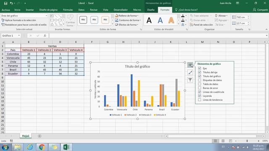This screenshot has height=151, width=269.
Task: Switch to Page Layout view in status bar
Action: (223, 141)
